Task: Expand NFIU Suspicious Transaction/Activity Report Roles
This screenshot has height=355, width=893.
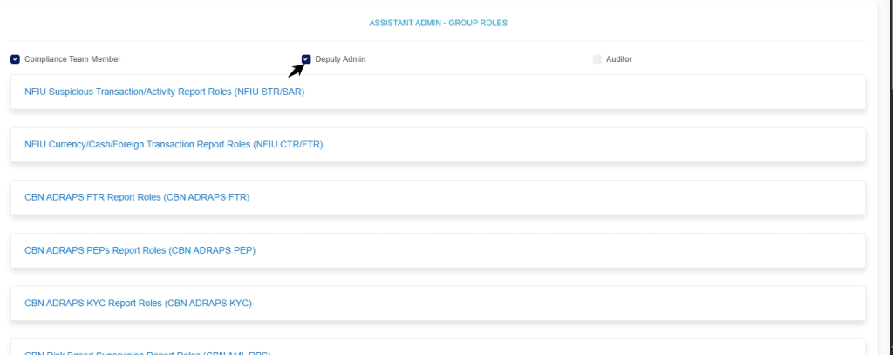Action: click(164, 92)
